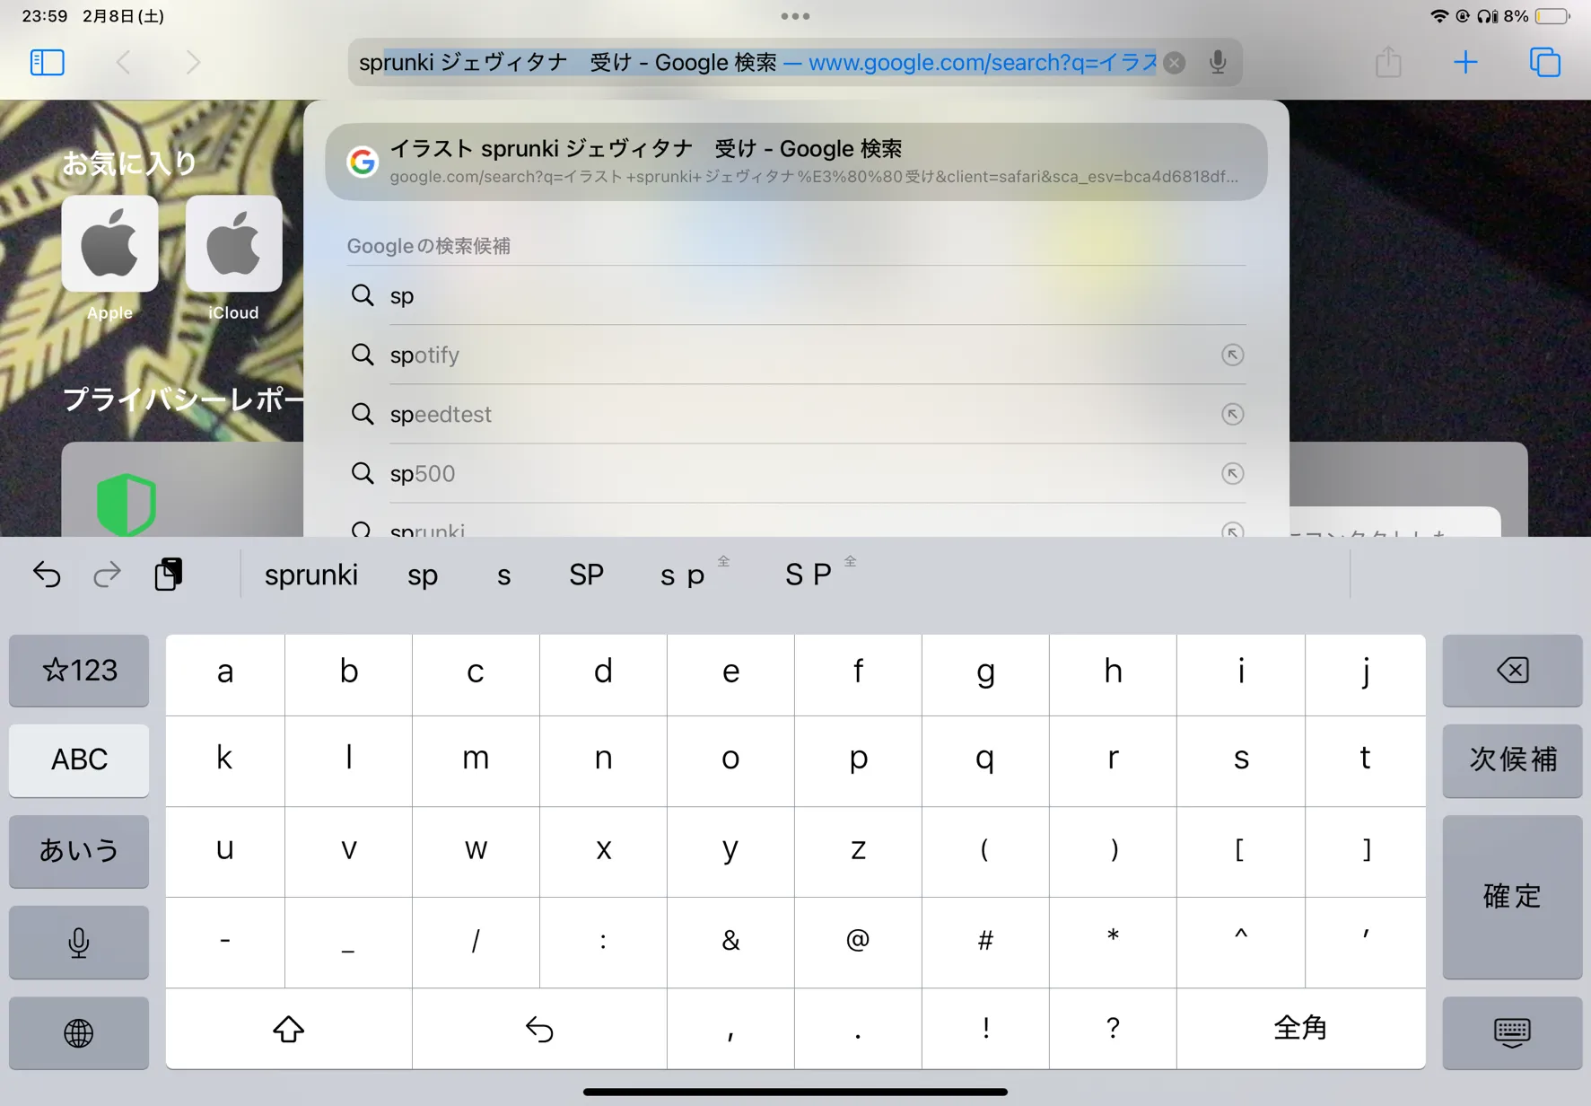Screen dimensions: 1591x1106
Task: Toggle 全角 full-width input key
Action: pos(1300,1029)
